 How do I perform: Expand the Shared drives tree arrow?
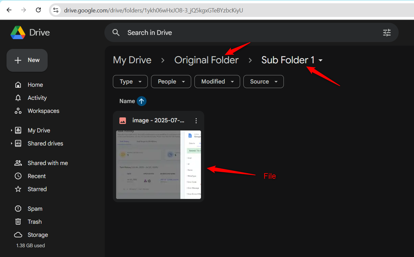pyautogui.click(x=11, y=144)
